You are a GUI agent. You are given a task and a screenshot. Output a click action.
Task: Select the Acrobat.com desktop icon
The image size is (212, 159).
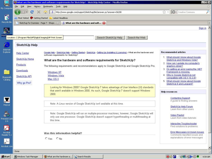(7, 143)
